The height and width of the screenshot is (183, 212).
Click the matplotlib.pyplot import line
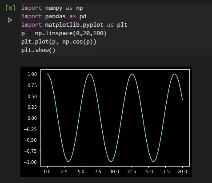pyautogui.click(x=74, y=25)
